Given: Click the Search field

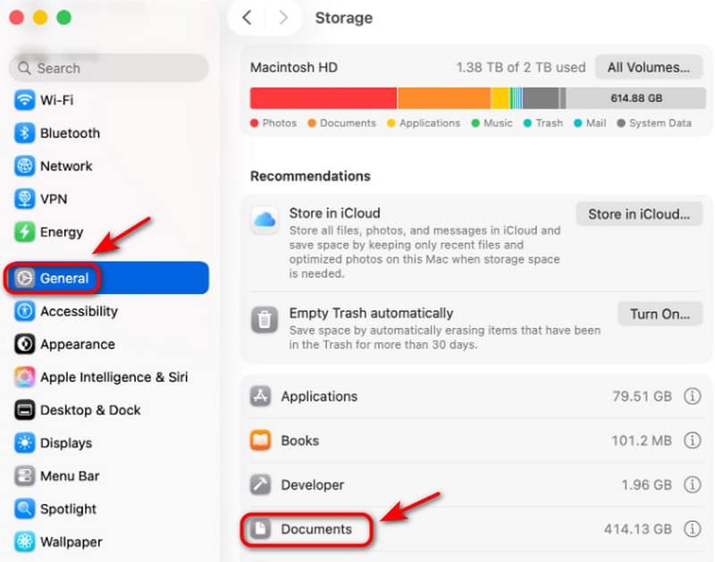Looking at the screenshot, I should [109, 68].
